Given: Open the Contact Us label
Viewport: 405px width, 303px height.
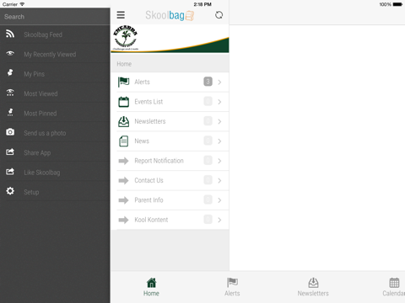Looking at the screenshot, I should coord(148,180).
